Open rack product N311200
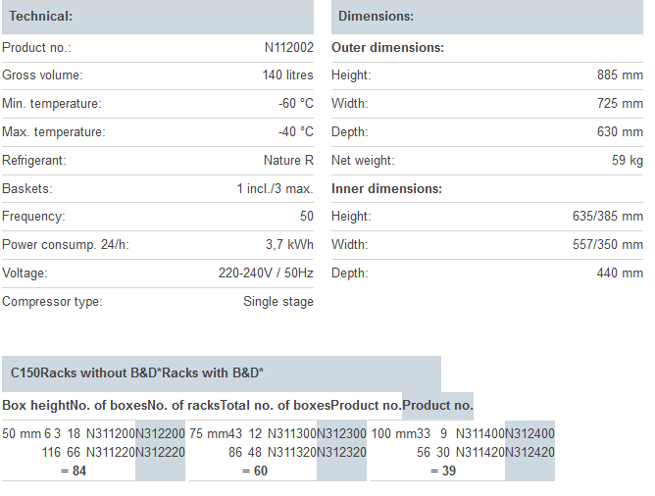 click(110, 433)
